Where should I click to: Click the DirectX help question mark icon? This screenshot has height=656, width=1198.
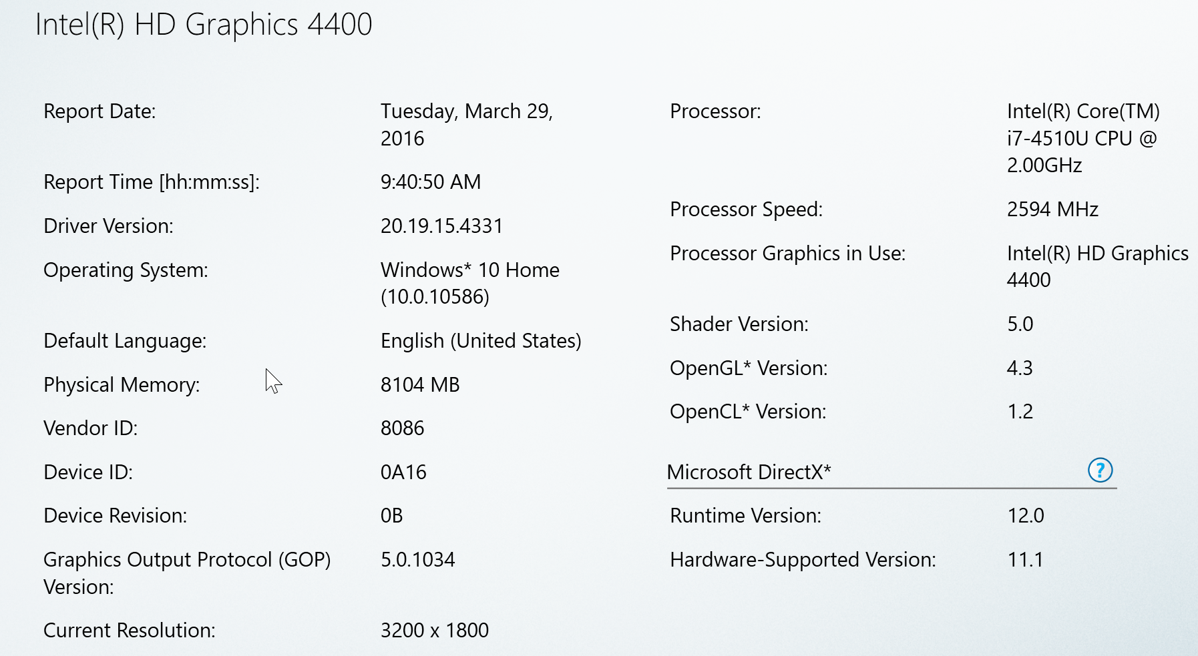[x=1100, y=470]
